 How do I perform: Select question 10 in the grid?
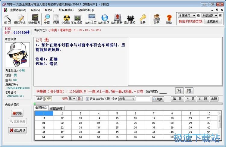209,114
